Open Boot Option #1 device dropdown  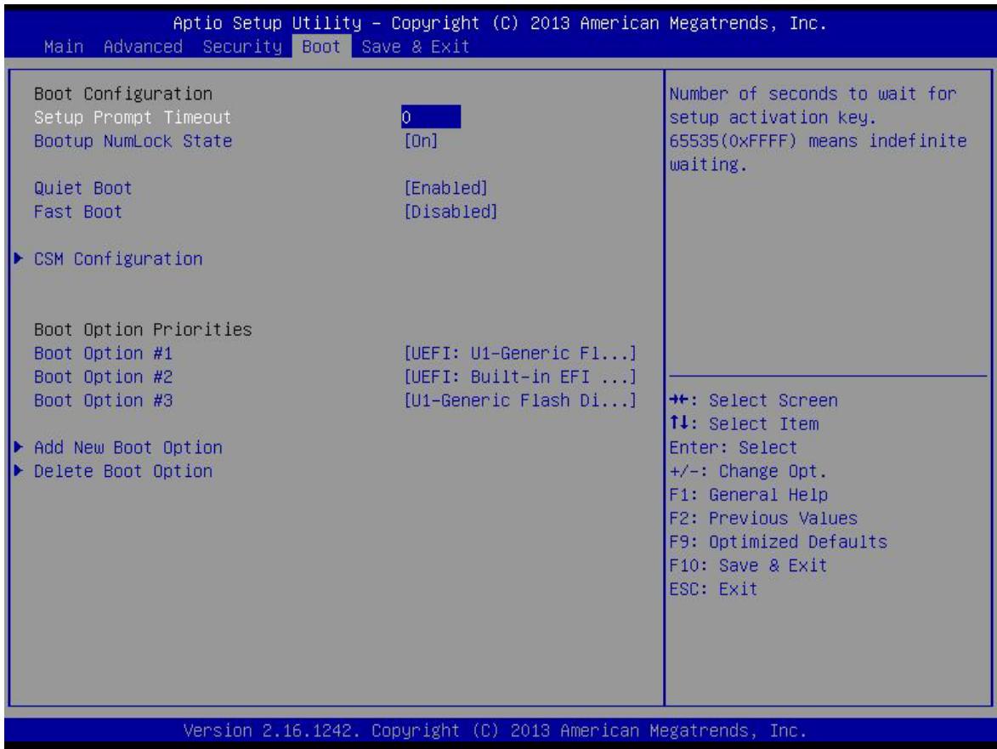point(520,353)
